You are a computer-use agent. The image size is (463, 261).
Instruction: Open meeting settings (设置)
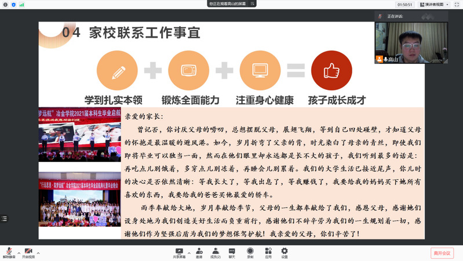285,252
